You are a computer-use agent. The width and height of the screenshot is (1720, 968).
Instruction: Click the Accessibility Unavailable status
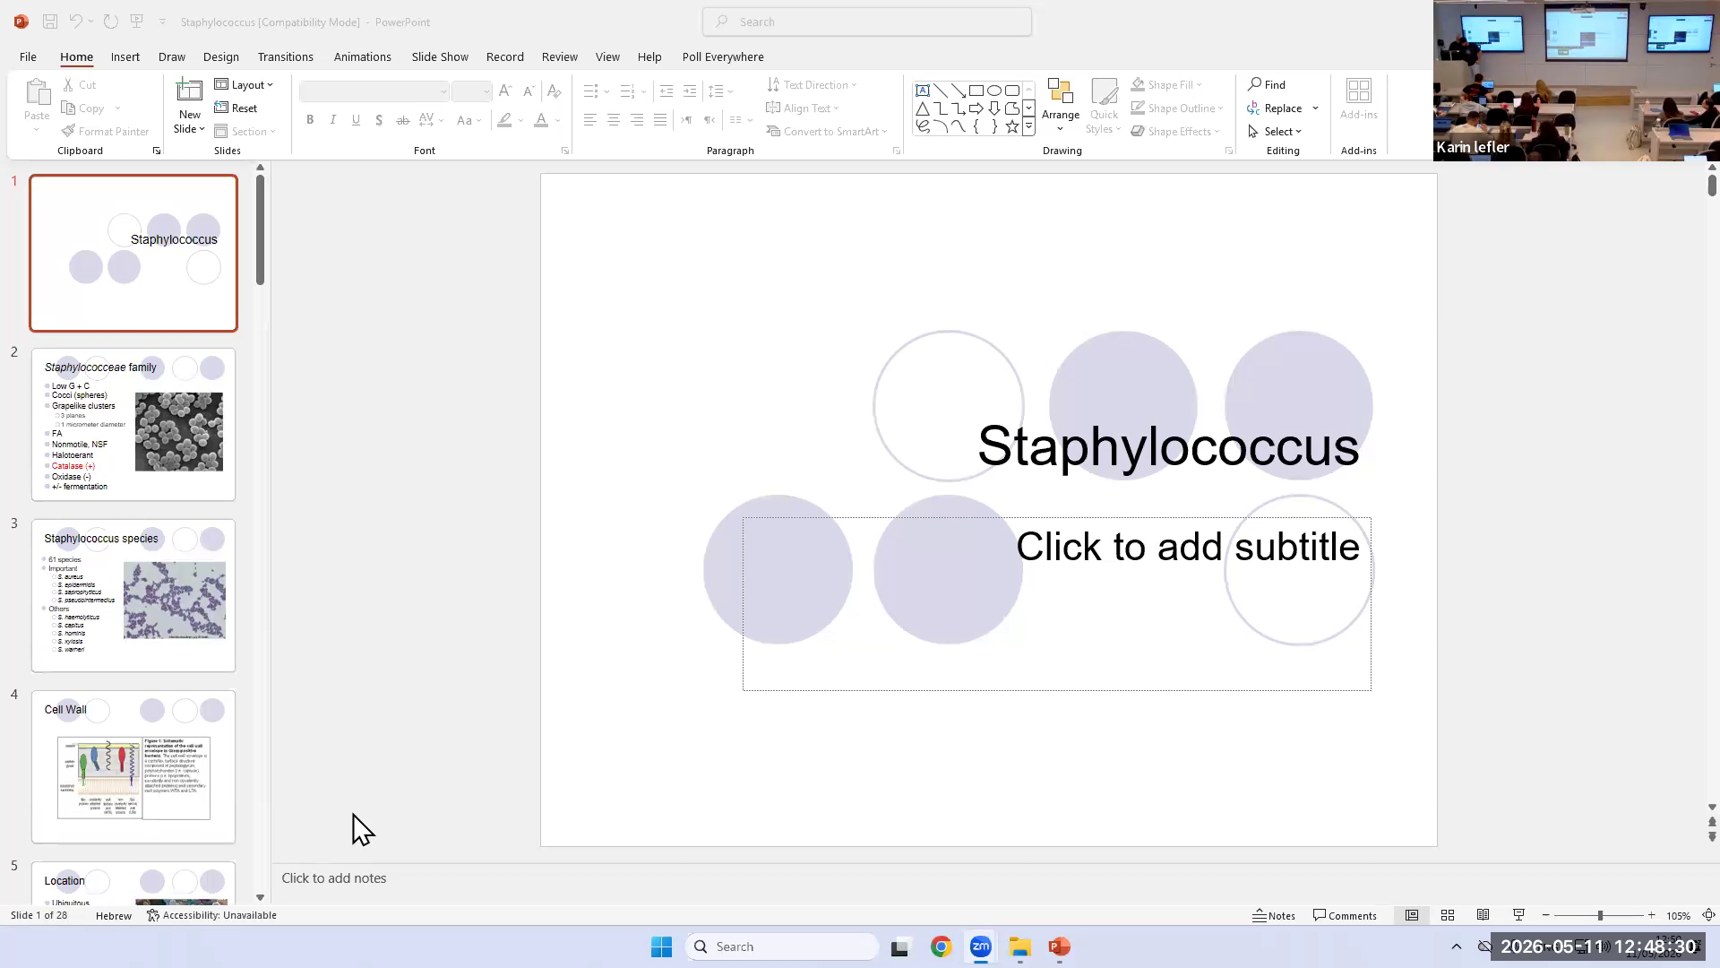click(211, 915)
